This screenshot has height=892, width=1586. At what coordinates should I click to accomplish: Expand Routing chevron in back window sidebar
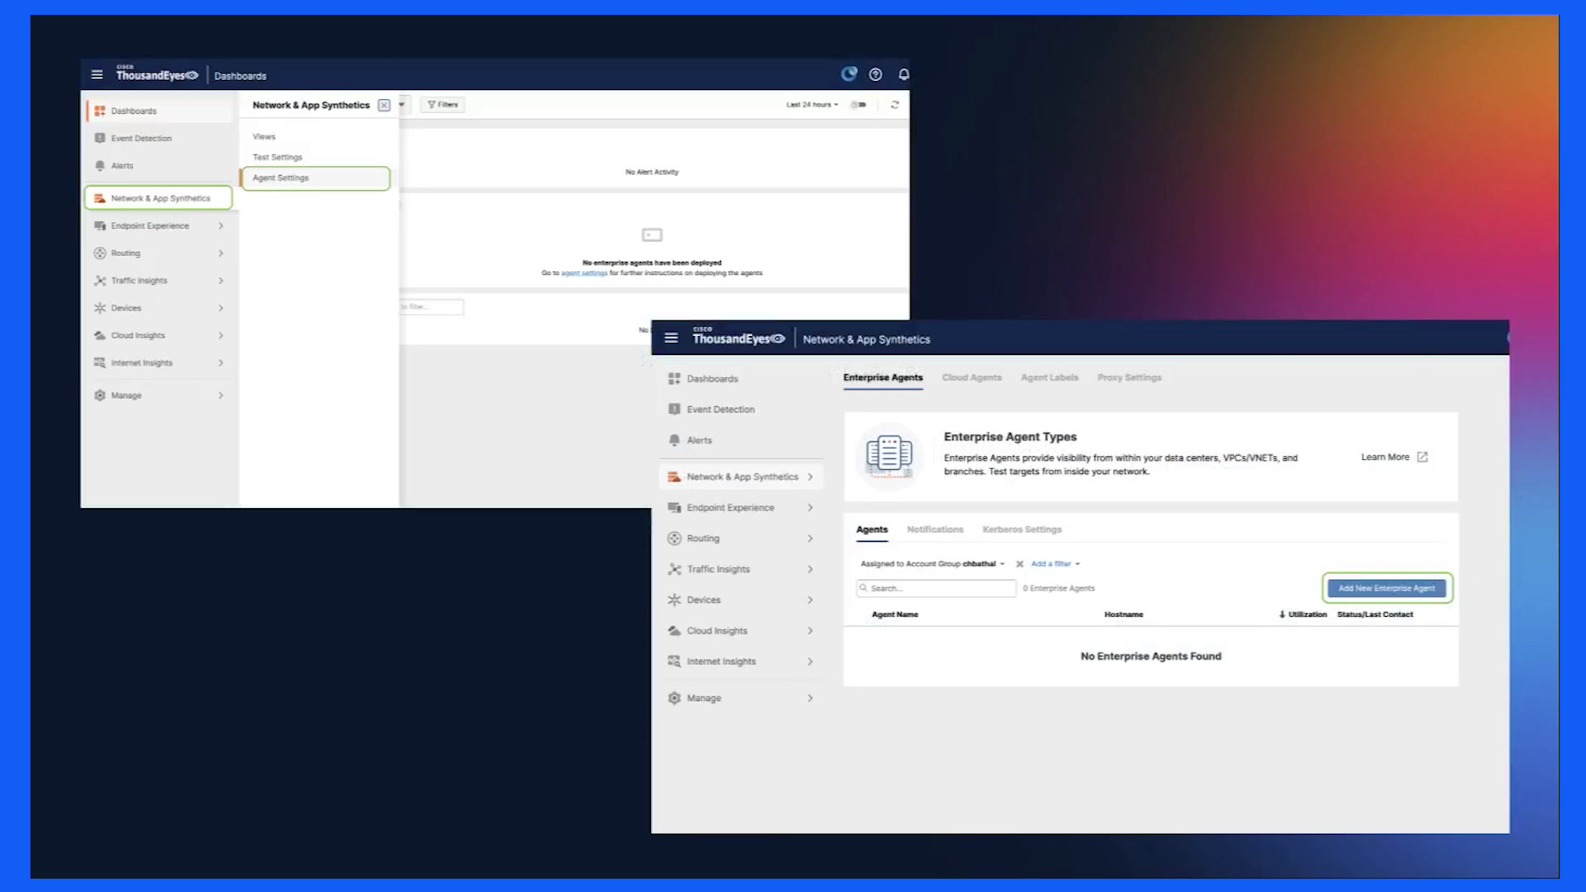coord(221,253)
